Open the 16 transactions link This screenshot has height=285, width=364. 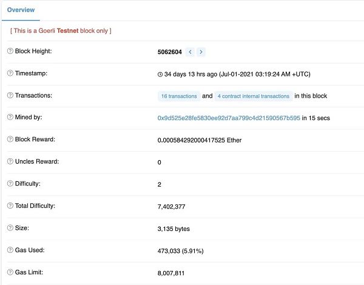[178, 96]
